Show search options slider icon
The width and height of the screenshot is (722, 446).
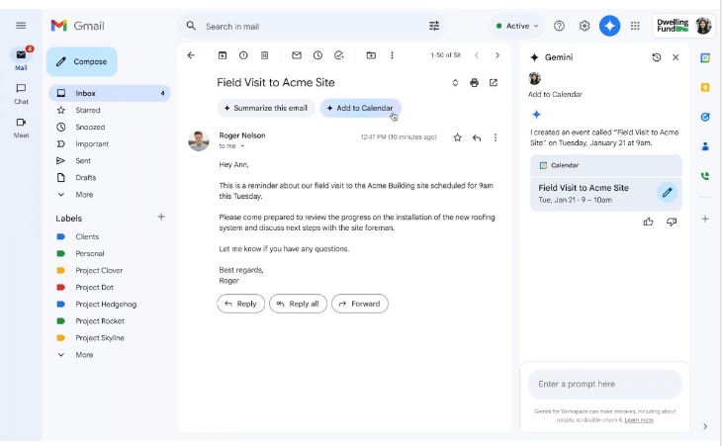tap(434, 26)
